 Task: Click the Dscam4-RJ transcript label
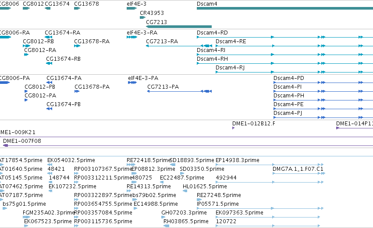tap(230, 68)
